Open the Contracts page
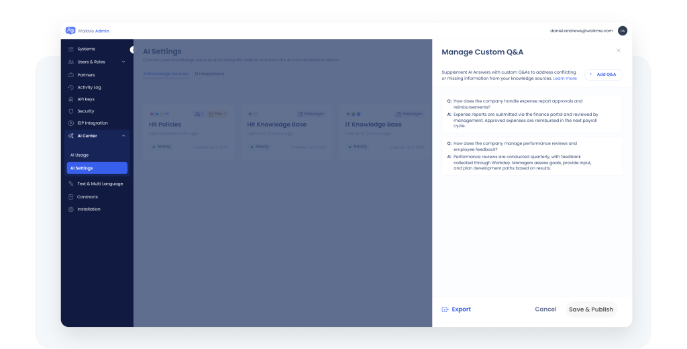Viewport: 687px width, 349px height. click(87, 197)
